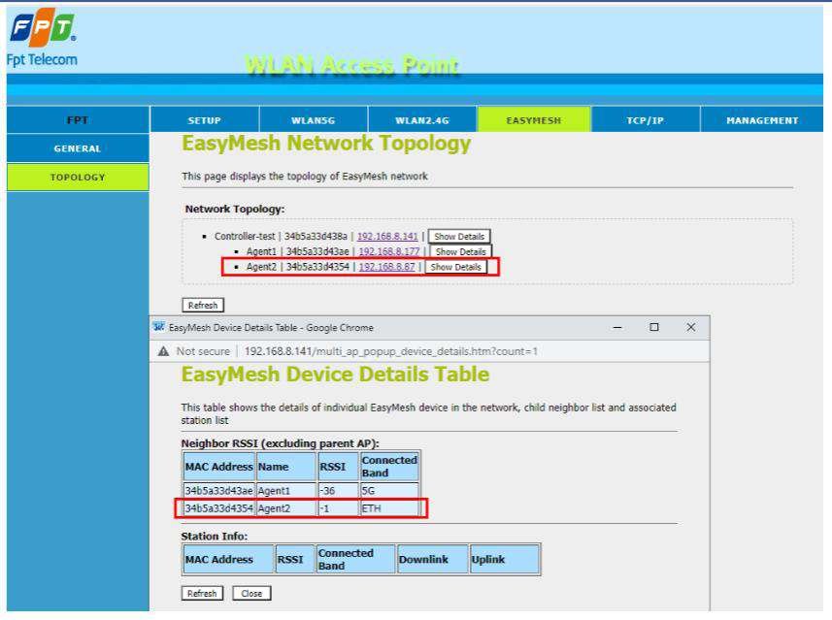Show Details for Controller-test
Image resolution: width=832 pixels, height=620 pixels.
pos(459,236)
